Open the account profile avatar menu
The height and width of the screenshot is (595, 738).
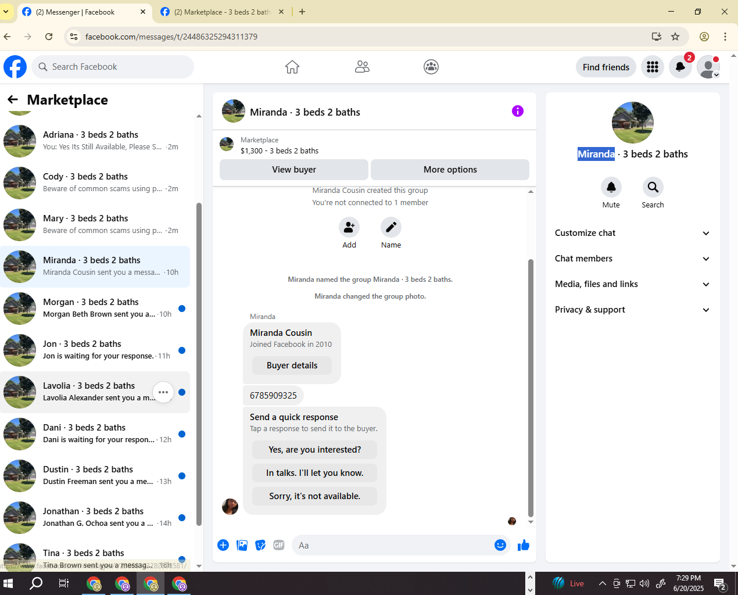click(x=708, y=67)
